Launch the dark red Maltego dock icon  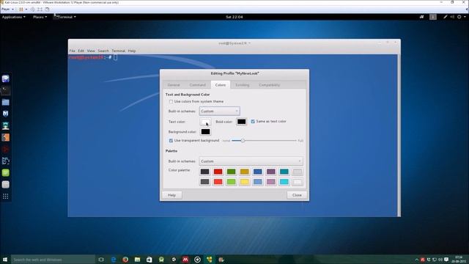coord(6,149)
